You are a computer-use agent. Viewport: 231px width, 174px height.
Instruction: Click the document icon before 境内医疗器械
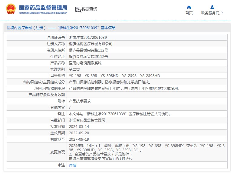8,28
